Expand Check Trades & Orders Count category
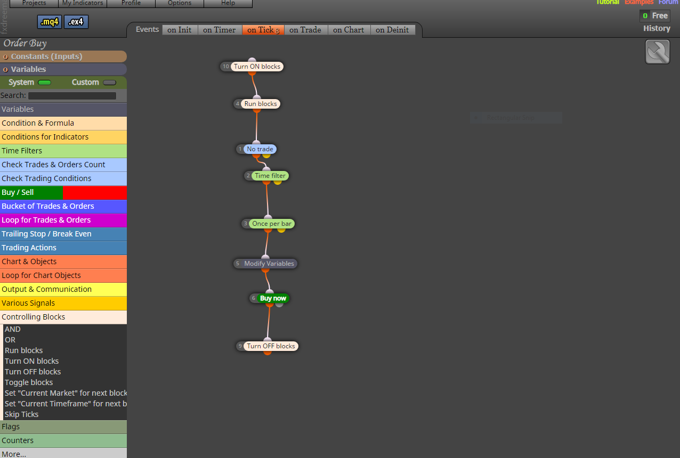The height and width of the screenshot is (458, 680). coord(63,165)
